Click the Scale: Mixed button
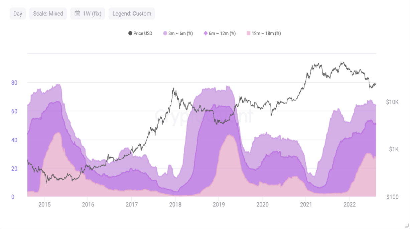This screenshot has height=229, width=410. pyautogui.click(x=48, y=13)
